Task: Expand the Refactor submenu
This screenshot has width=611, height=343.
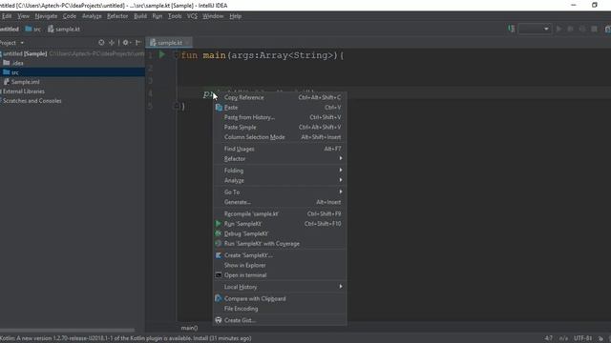Action: (x=280, y=159)
